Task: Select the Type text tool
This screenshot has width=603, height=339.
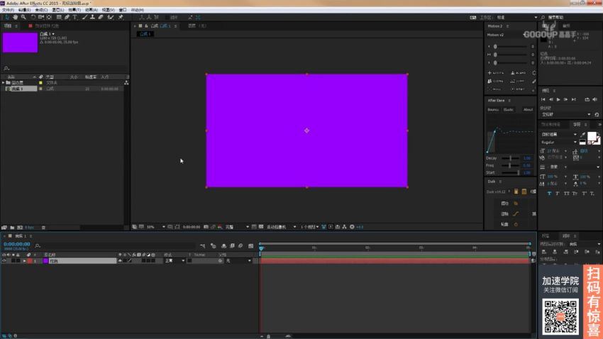Action: click(75, 17)
